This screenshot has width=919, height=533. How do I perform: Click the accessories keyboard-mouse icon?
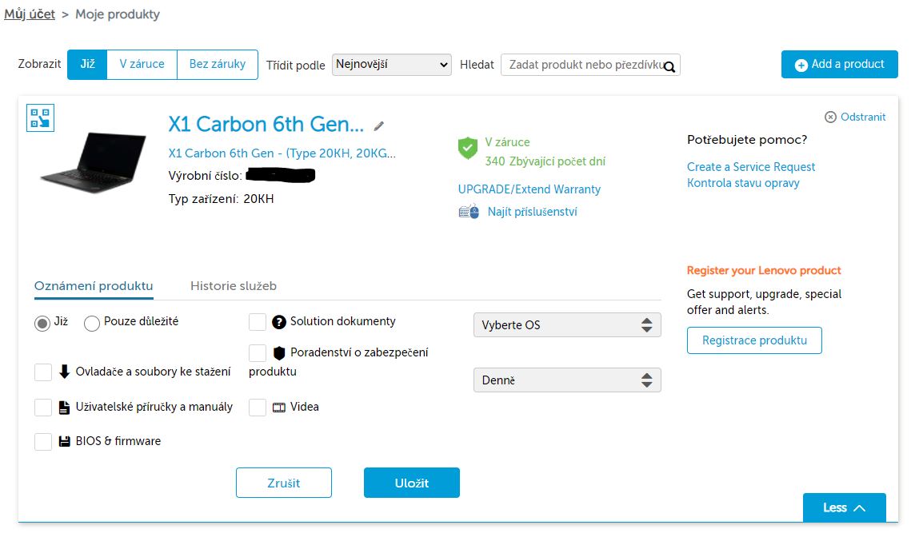click(x=469, y=212)
